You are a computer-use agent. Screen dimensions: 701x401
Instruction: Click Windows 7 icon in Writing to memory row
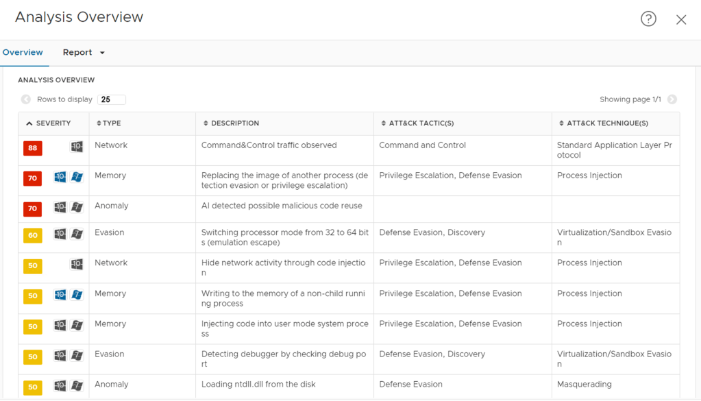(77, 295)
